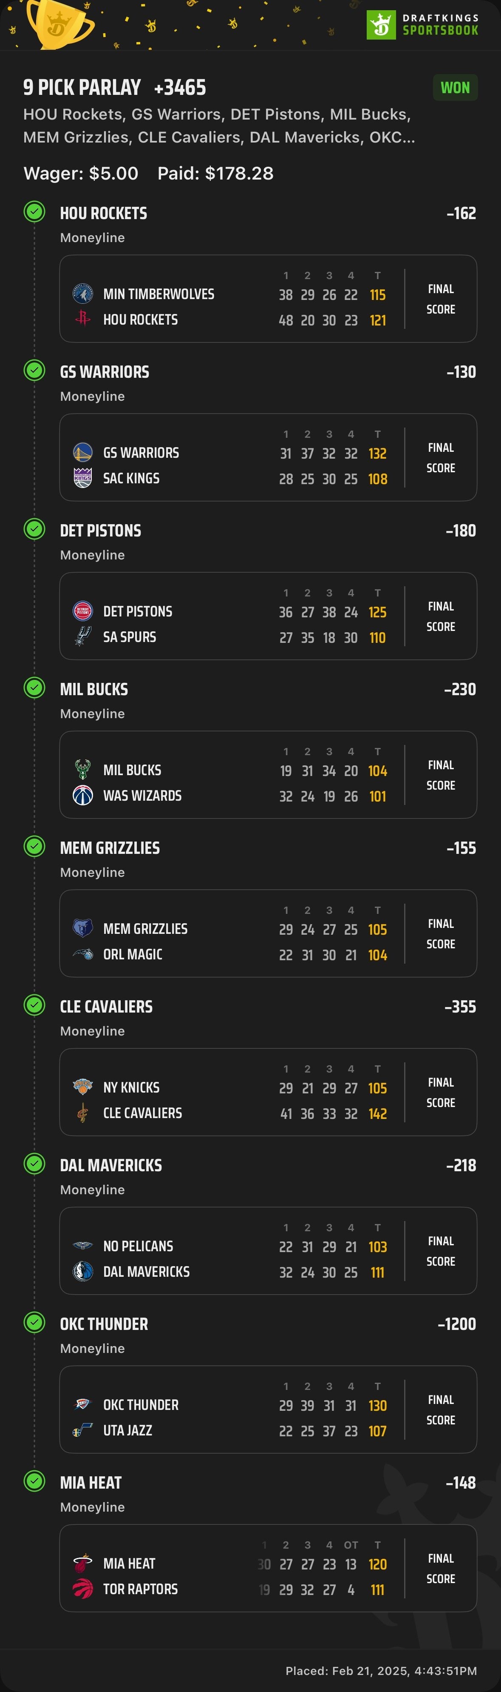Click the Toronto Raptors logo
The width and height of the screenshot is (501, 1692).
pos(82,1589)
